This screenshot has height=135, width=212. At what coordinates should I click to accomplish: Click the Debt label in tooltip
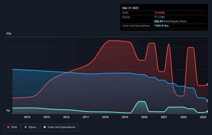[x=125, y=13]
